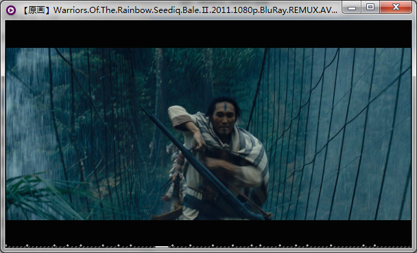The width and height of the screenshot is (417, 253).
Task: Click the white playhead on the seek bar
Action: [162, 247]
